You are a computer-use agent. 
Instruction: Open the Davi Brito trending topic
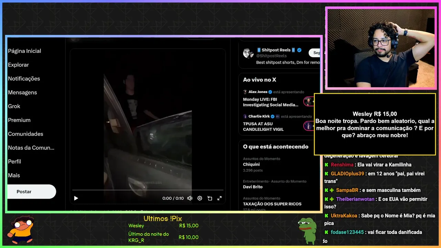point(253,187)
